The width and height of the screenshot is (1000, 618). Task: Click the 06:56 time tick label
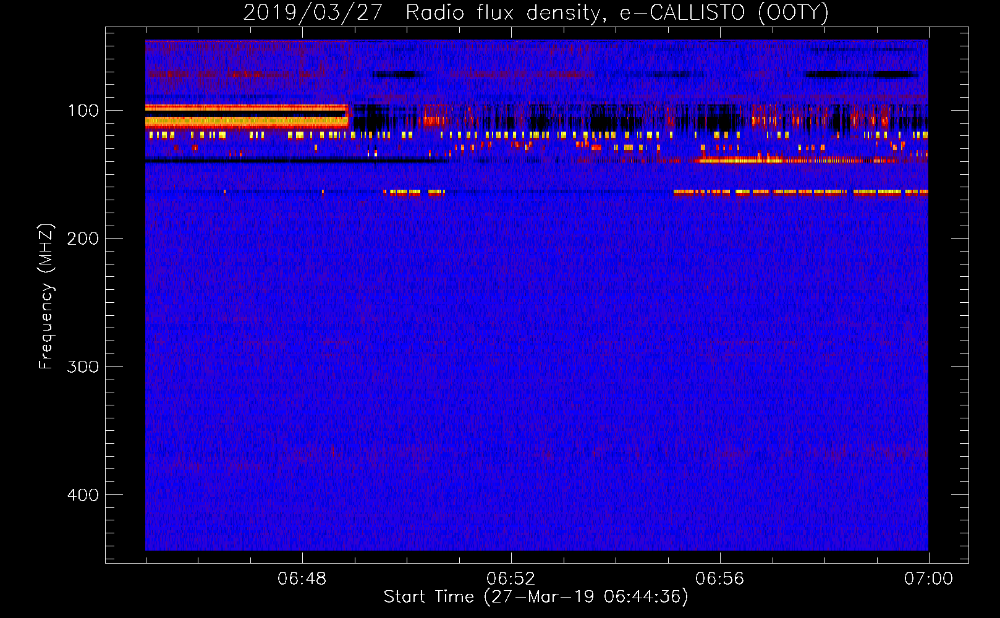coord(720,579)
